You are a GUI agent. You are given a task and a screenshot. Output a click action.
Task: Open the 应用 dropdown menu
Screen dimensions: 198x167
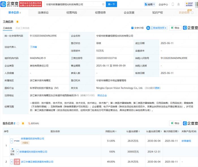click(150, 5)
